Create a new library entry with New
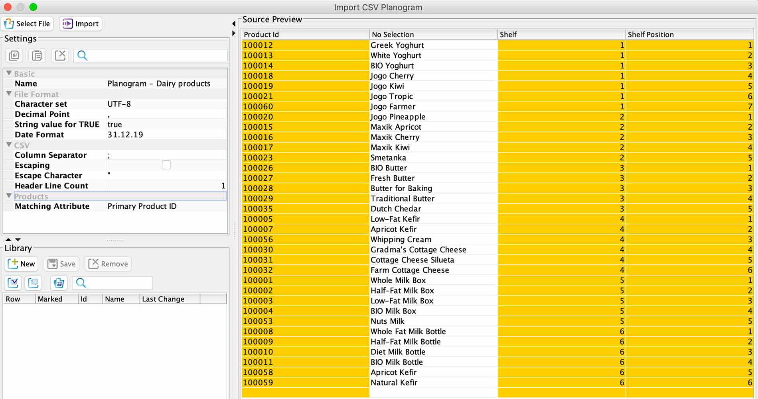 [22, 264]
